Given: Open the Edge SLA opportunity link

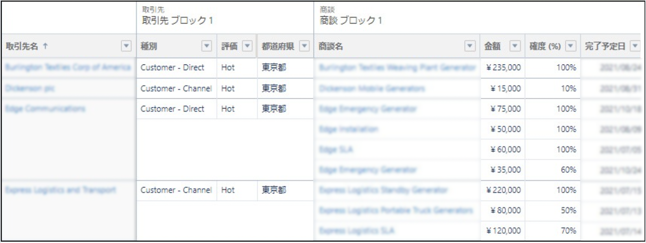Looking at the screenshot, I should click(x=336, y=149).
